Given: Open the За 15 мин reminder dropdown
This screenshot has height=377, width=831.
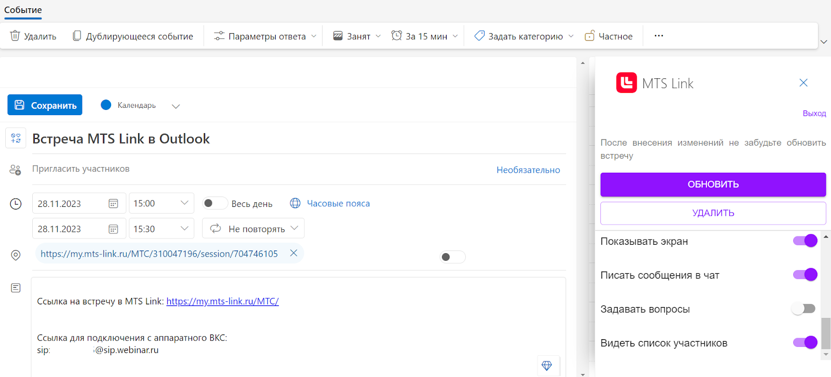Looking at the screenshot, I should click(425, 36).
